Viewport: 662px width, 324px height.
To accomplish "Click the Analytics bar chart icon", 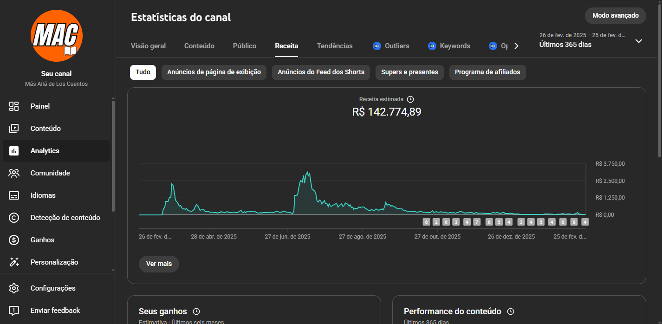I will (14, 151).
